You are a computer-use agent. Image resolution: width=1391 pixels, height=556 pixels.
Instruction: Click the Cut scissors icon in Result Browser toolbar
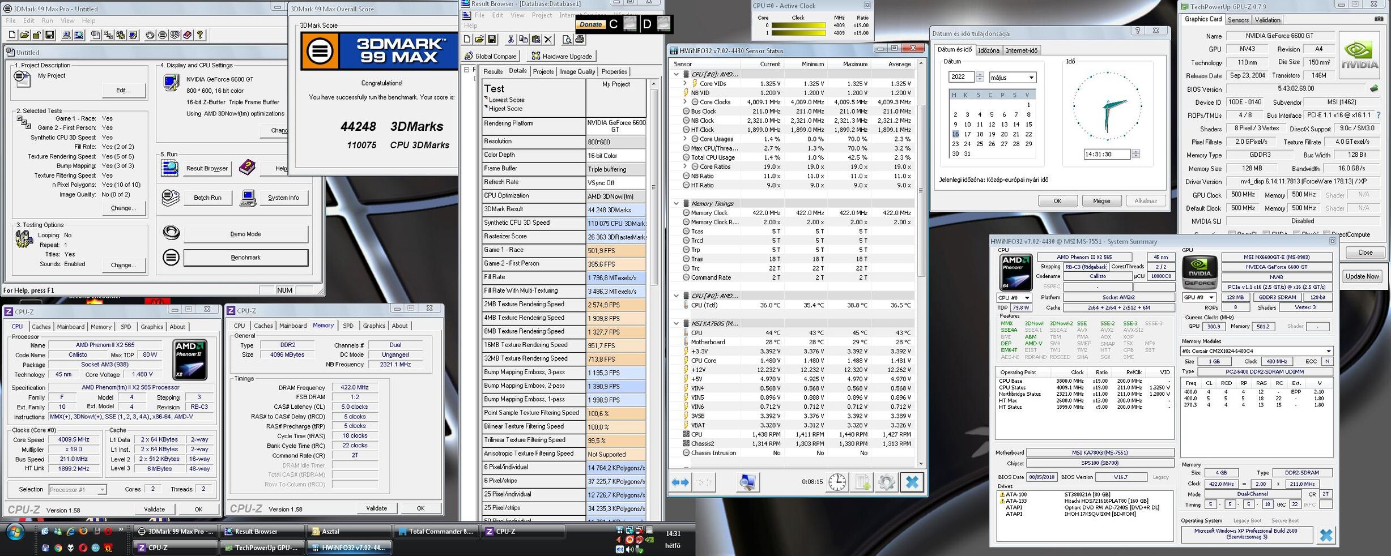click(511, 39)
